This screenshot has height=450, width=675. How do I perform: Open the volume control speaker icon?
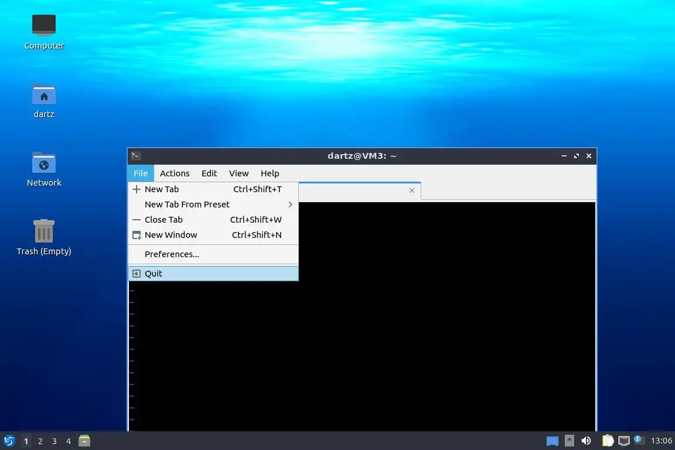pyautogui.click(x=586, y=441)
